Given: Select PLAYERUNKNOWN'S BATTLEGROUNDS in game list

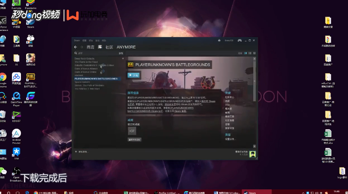Looking at the screenshot, I should [x=96, y=79].
